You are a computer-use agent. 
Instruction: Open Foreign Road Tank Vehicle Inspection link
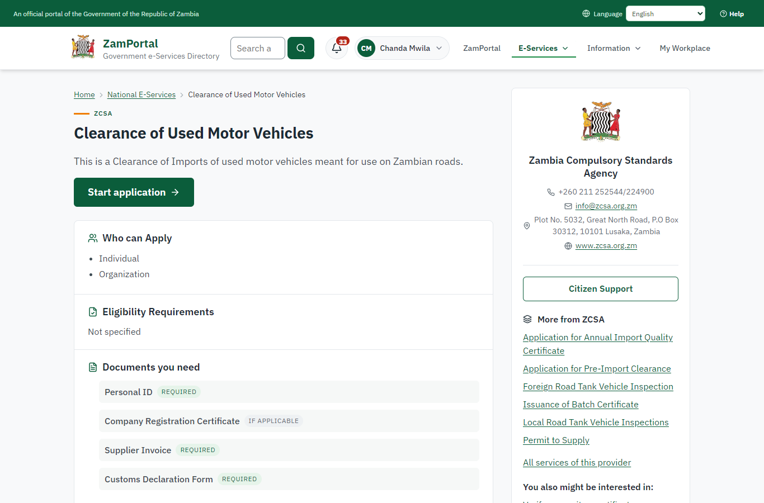tap(598, 387)
